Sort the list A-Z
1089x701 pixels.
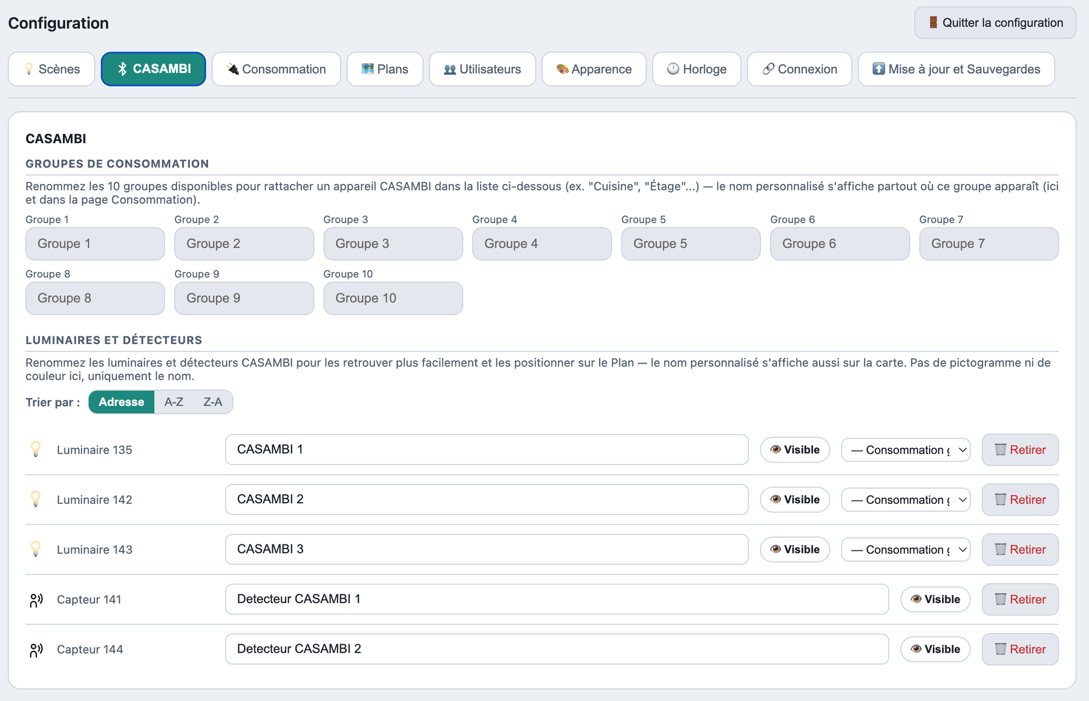point(174,402)
